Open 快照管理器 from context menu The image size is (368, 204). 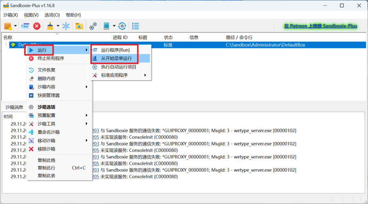coord(59,95)
